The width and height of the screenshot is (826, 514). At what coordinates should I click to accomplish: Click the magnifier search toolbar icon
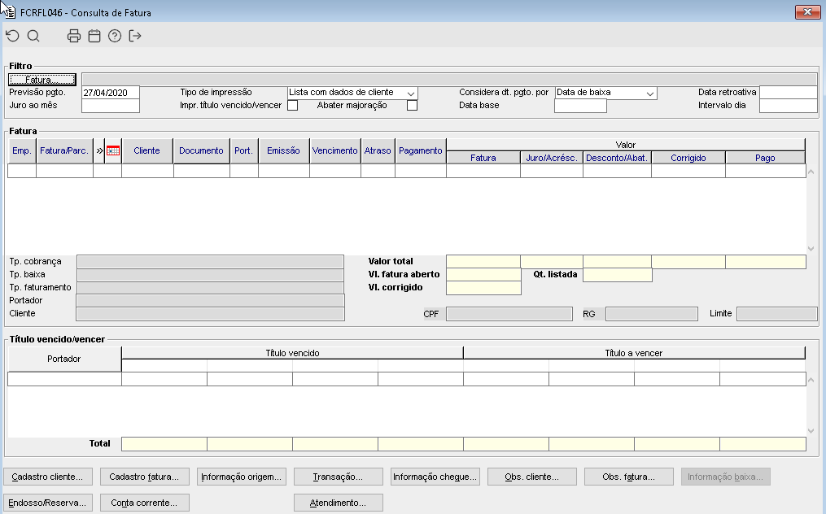click(33, 36)
